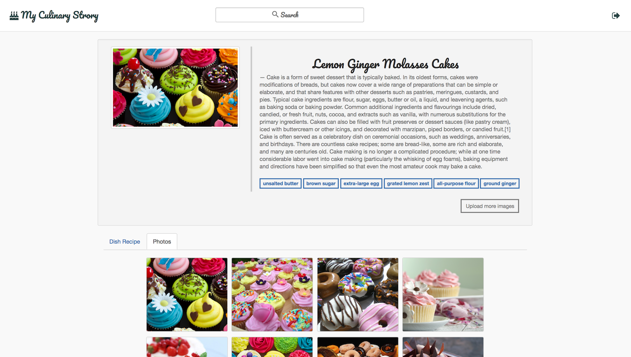This screenshot has height=357, width=631.
Task: Switch to the Dish Recipe tab
Action: tap(125, 242)
